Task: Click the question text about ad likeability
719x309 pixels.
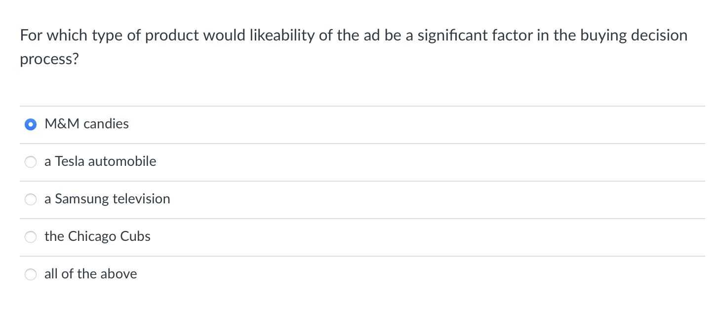Action: point(354,35)
